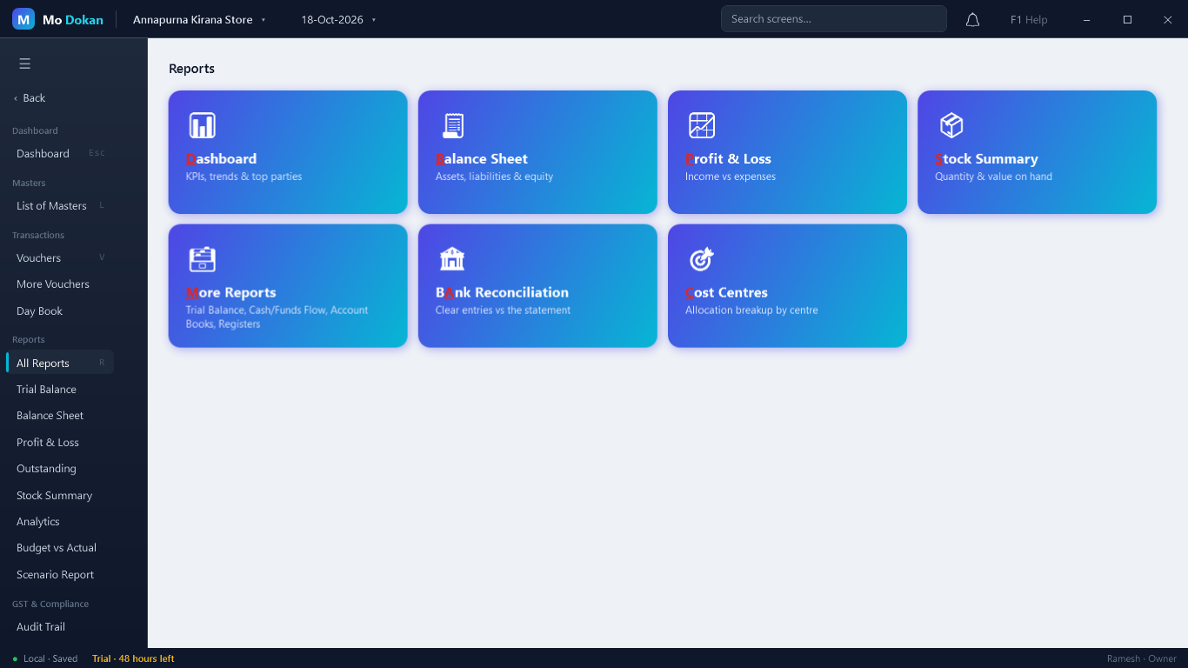Toggle the hamburger menu icon
The height and width of the screenshot is (668, 1188).
tap(24, 63)
